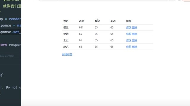Click 删除 link for 王五
This screenshot has width=190, height=106.
(134, 40)
